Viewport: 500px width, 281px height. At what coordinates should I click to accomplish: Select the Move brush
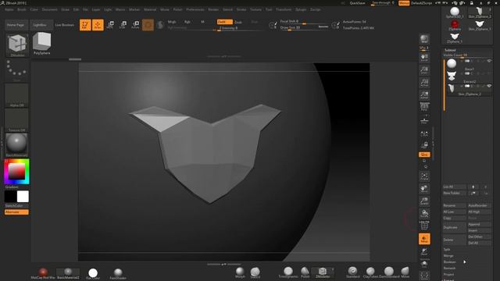(x=405, y=272)
